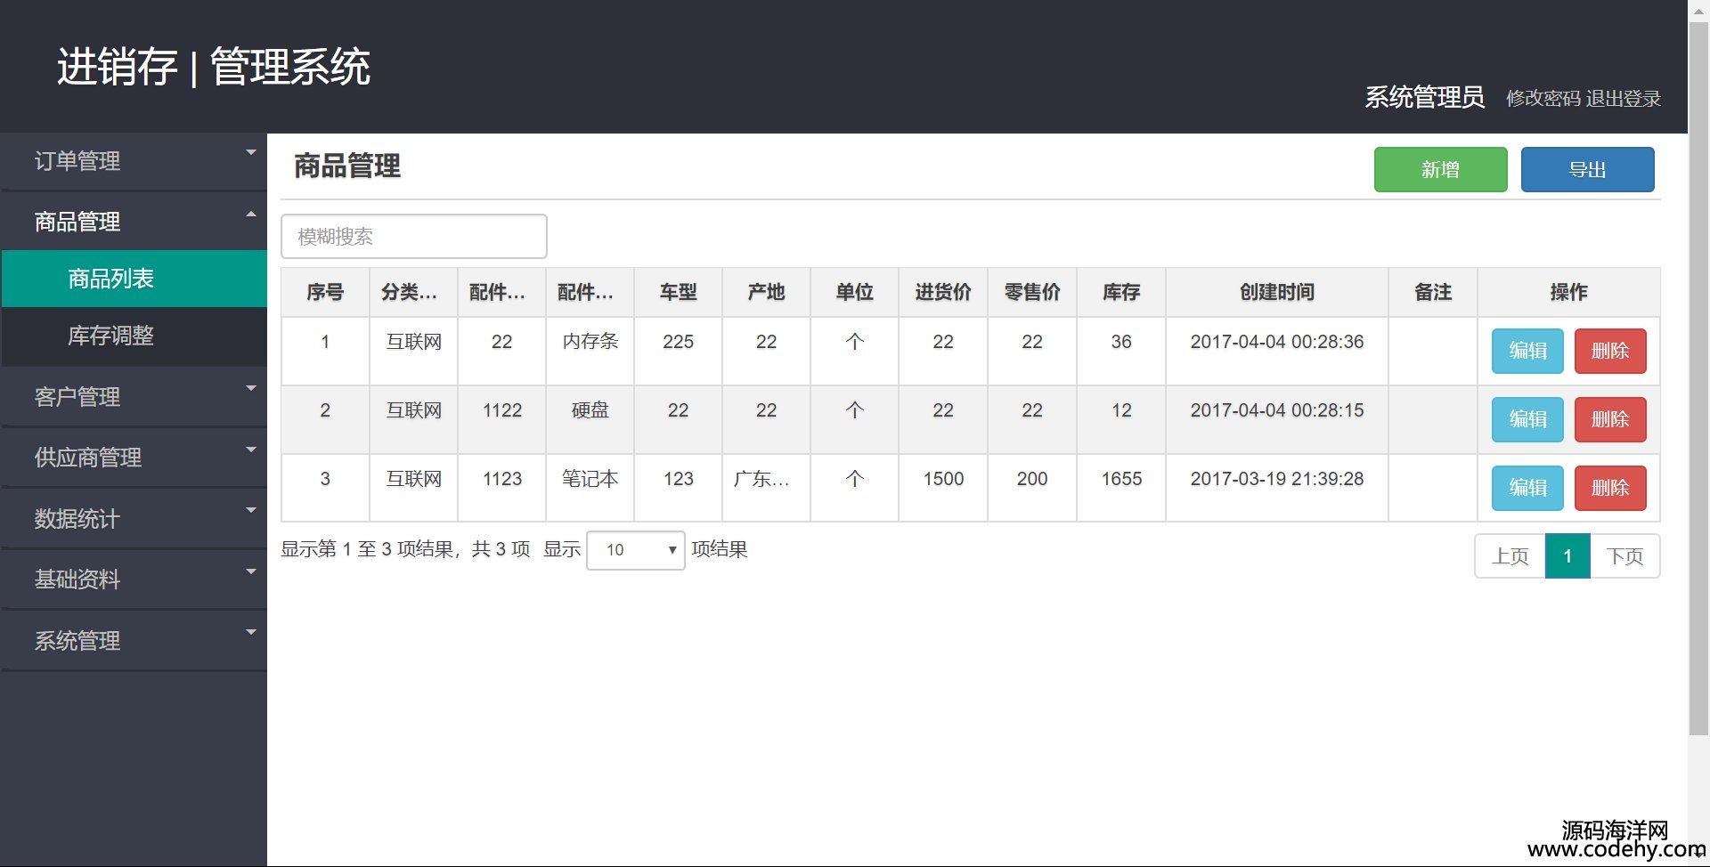Click the 商品管理 page heading
Screen dimensions: 1710x867
pos(347,166)
